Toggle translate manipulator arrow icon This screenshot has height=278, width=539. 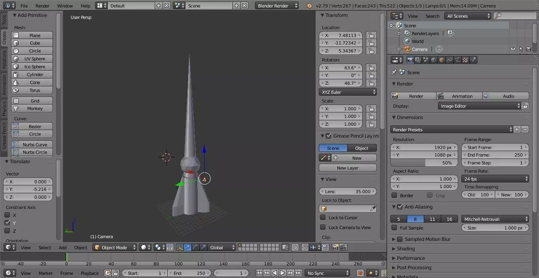(188, 247)
